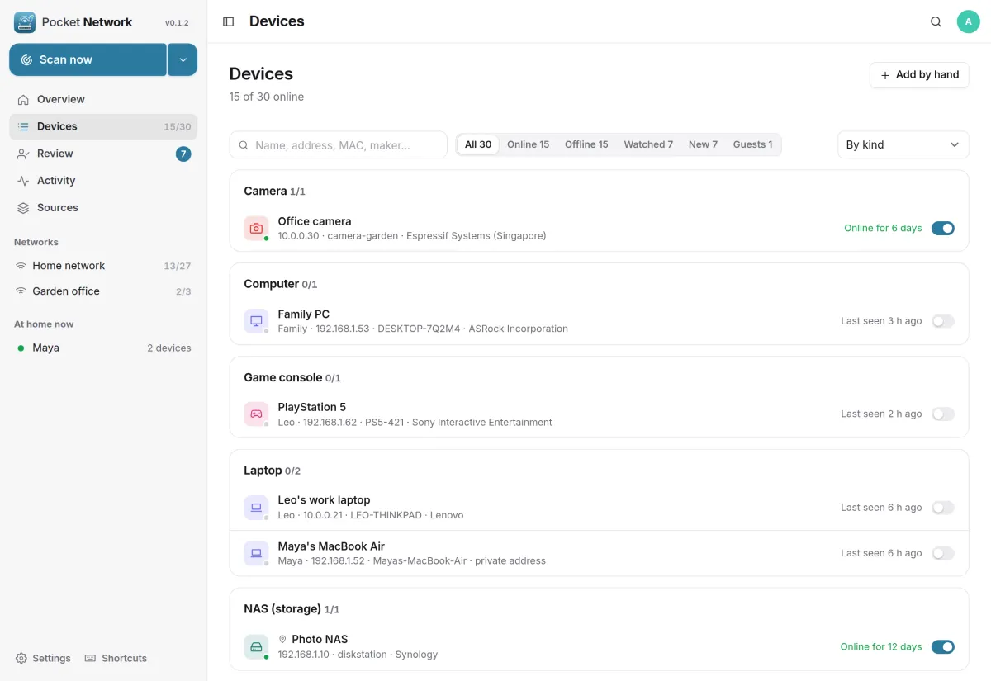Open the Home network entry
The image size is (991, 681).
coord(103,266)
